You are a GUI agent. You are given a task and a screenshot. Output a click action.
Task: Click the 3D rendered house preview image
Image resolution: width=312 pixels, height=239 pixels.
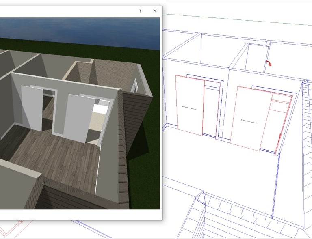(80, 113)
